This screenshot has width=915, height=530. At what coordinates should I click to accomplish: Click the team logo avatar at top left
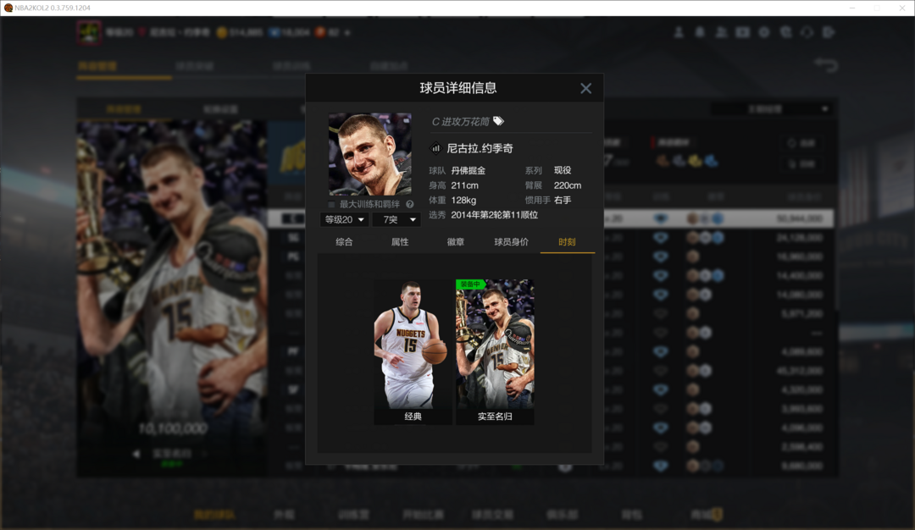coord(89,33)
